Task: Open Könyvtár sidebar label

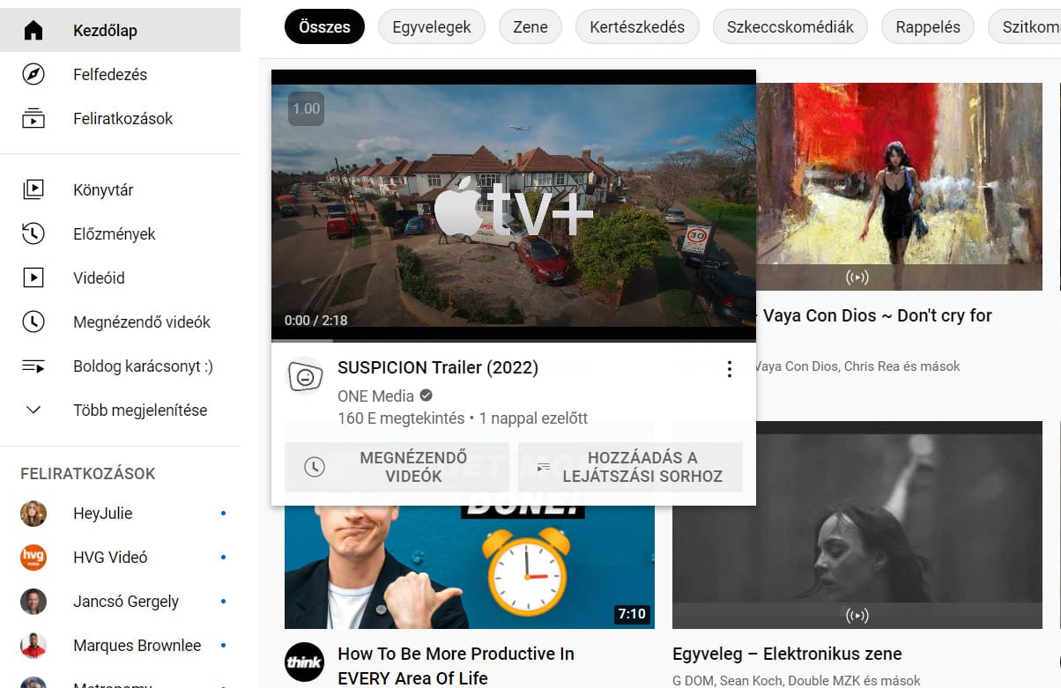Action: tap(103, 189)
